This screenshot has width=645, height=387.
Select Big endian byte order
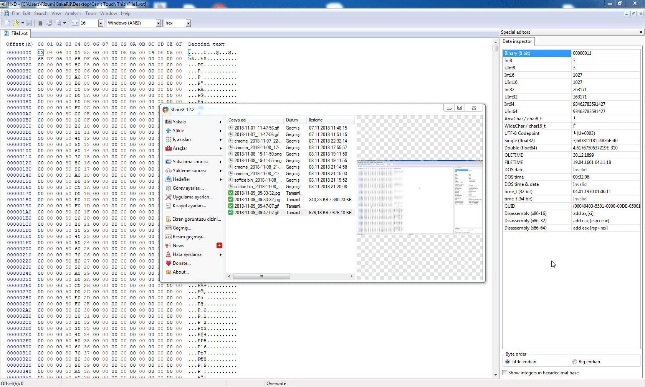coord(586,362)
